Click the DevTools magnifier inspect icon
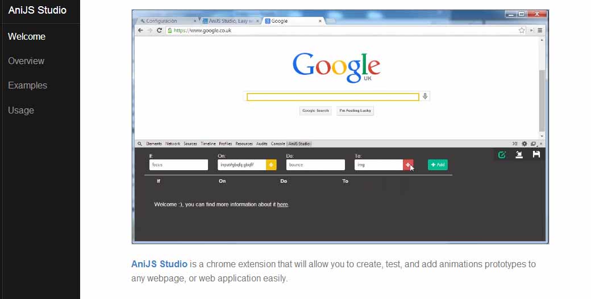Image resolution: width=591 pixels, height=299 pixels. click(140, 144)
